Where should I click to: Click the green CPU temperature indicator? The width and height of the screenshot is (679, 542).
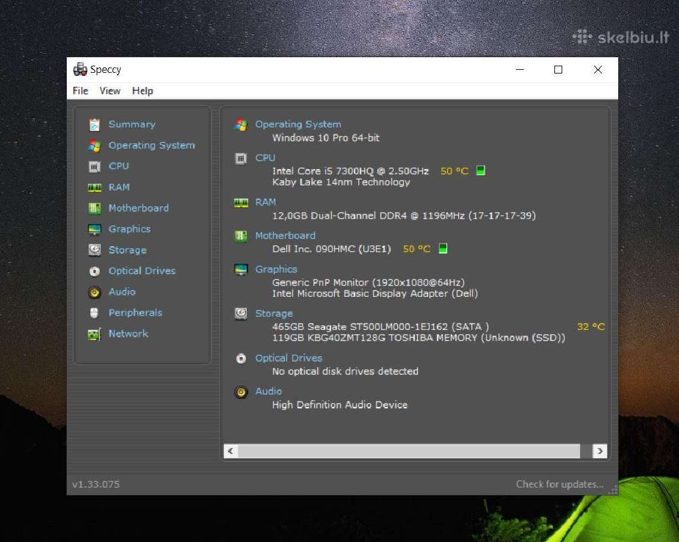480,170
